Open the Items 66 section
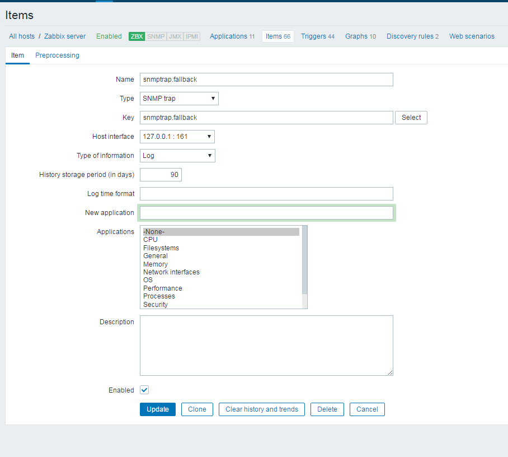Viewport: 508px width, 457px height. point(278,36)
